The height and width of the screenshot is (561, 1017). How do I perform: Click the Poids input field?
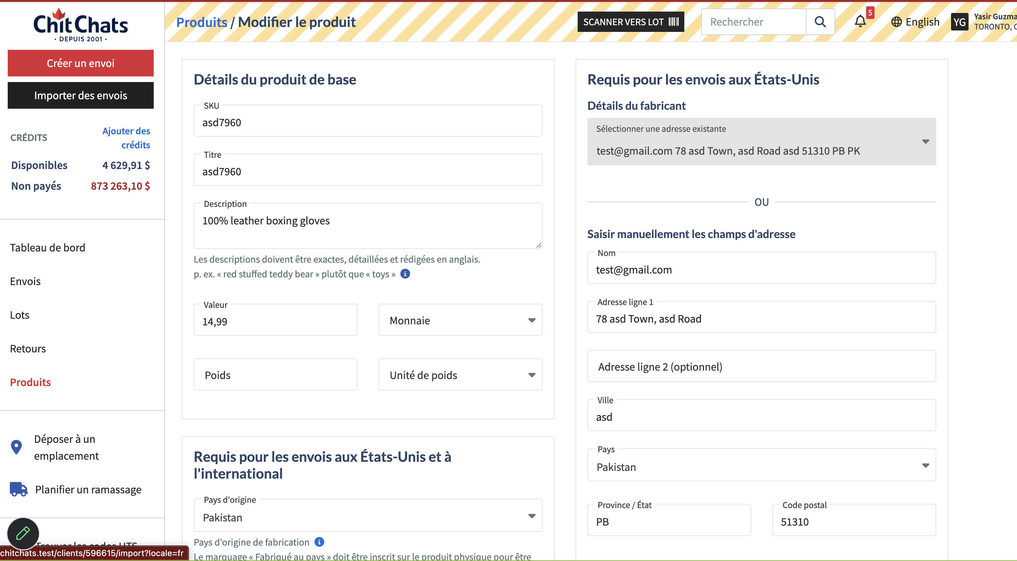tap(275, 375)
